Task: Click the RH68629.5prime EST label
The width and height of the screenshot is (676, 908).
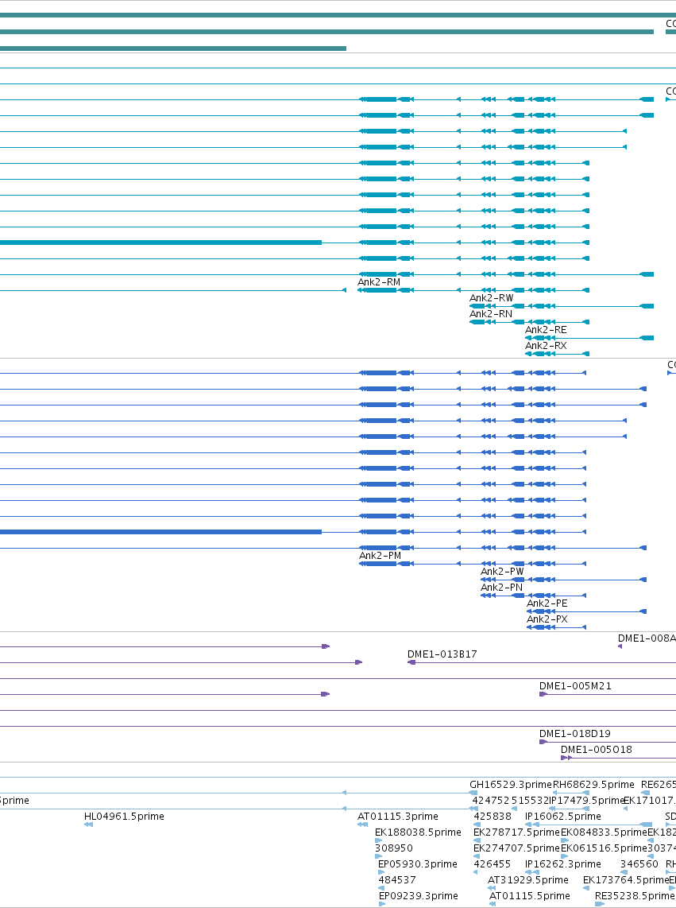Action: [x=593, y=785]
